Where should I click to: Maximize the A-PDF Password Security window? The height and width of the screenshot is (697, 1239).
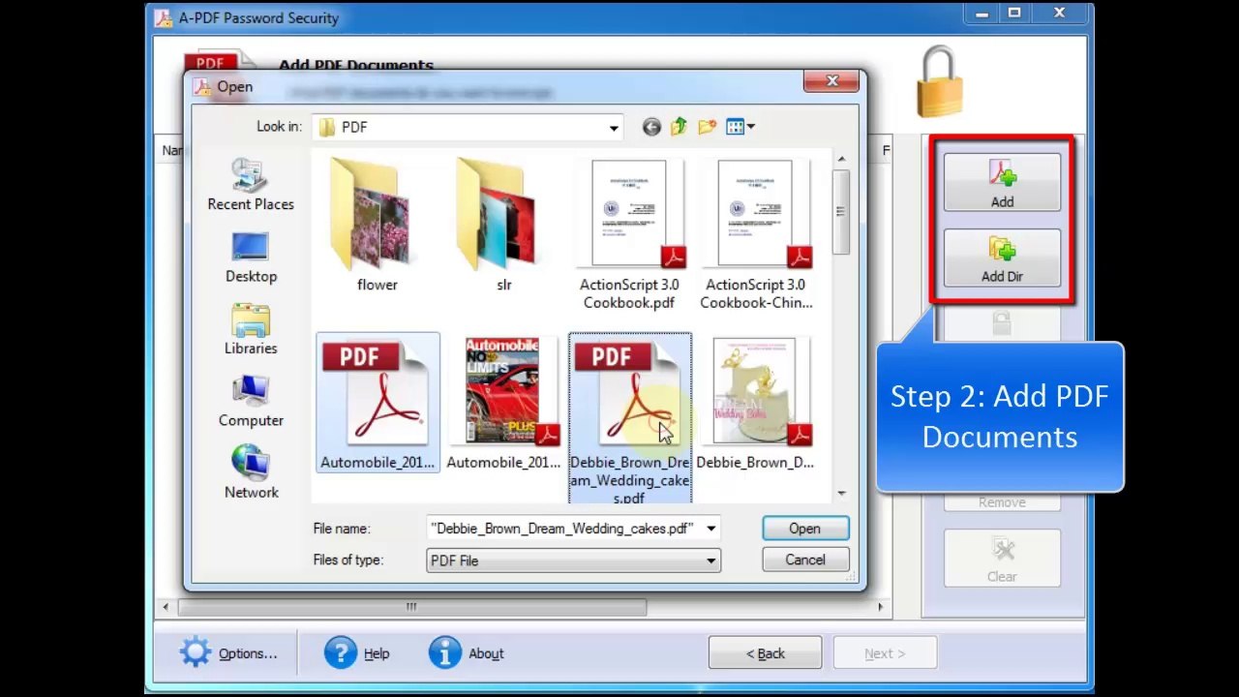(x=1014, y=14)
